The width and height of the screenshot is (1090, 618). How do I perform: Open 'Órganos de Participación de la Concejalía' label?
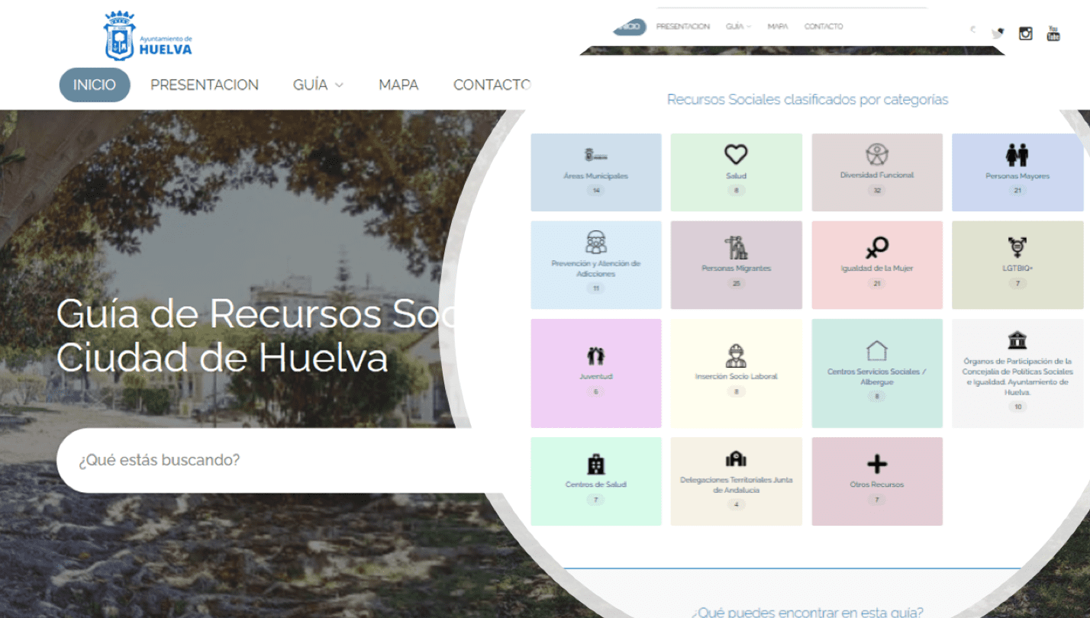point(1017,377)
